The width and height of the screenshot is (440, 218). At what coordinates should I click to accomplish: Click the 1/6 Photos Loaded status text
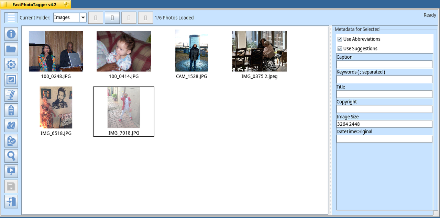pos(174,18)
